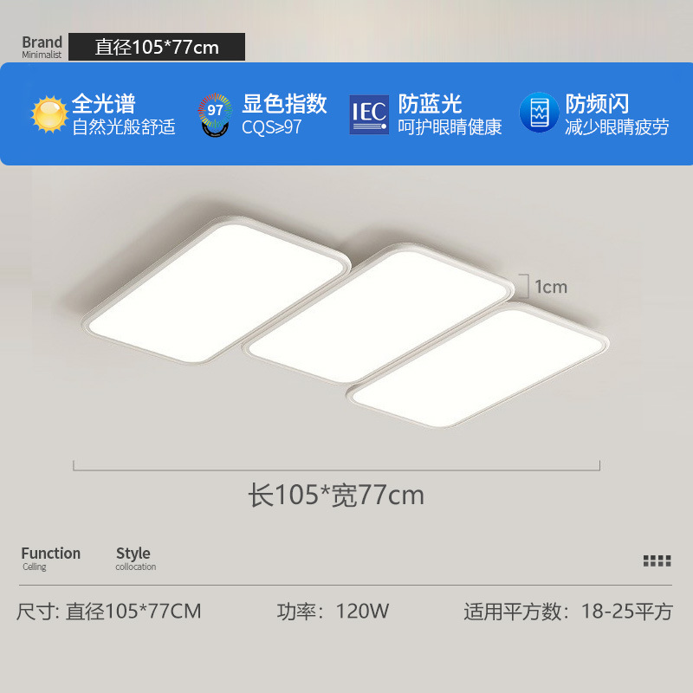693x693 pixels.
Task: Click the 全光谱 heading text
Action: [103, 104]
